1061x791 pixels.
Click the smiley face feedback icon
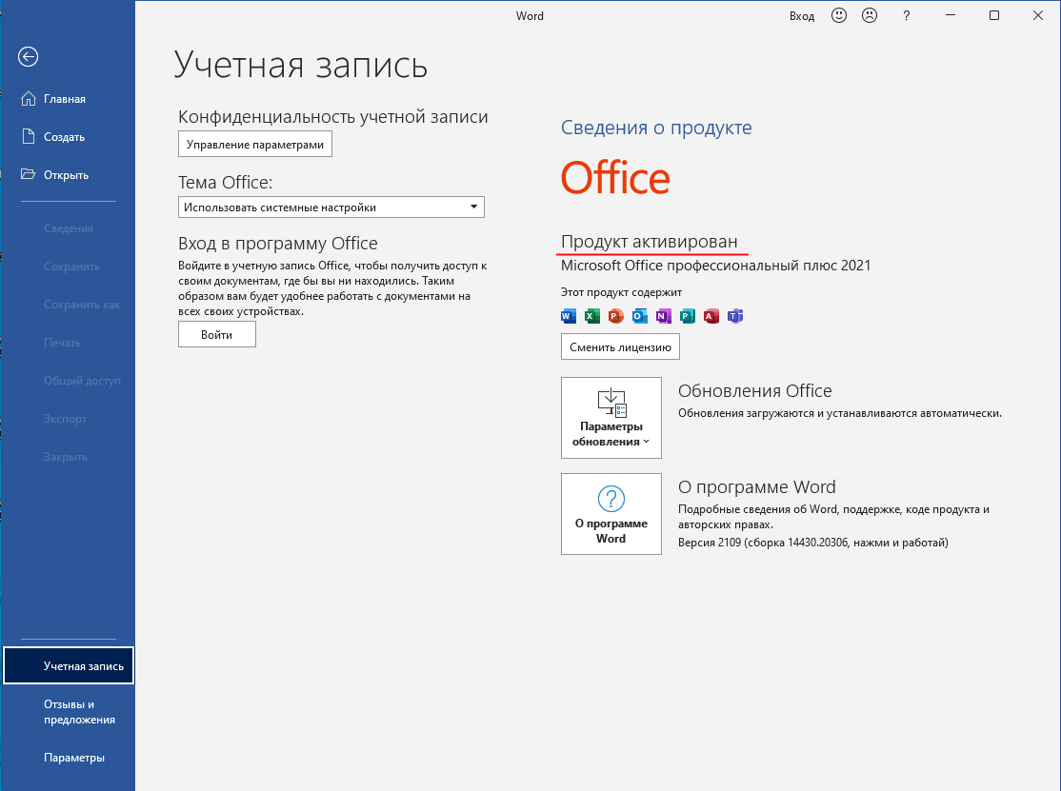tap(839, 15)
